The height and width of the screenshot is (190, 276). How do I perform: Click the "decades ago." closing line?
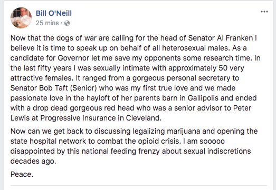tap(33, 161)
